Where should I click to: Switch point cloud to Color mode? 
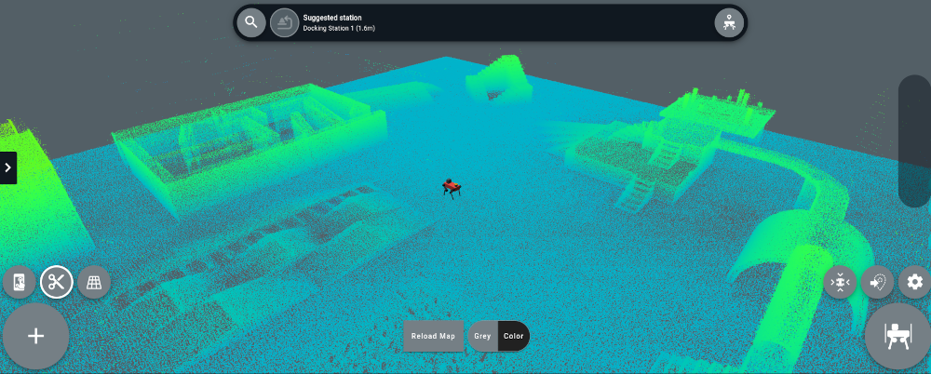click(x=513, y=336)
